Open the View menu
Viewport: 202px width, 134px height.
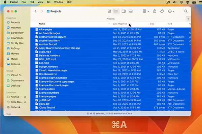coord(40,2)
